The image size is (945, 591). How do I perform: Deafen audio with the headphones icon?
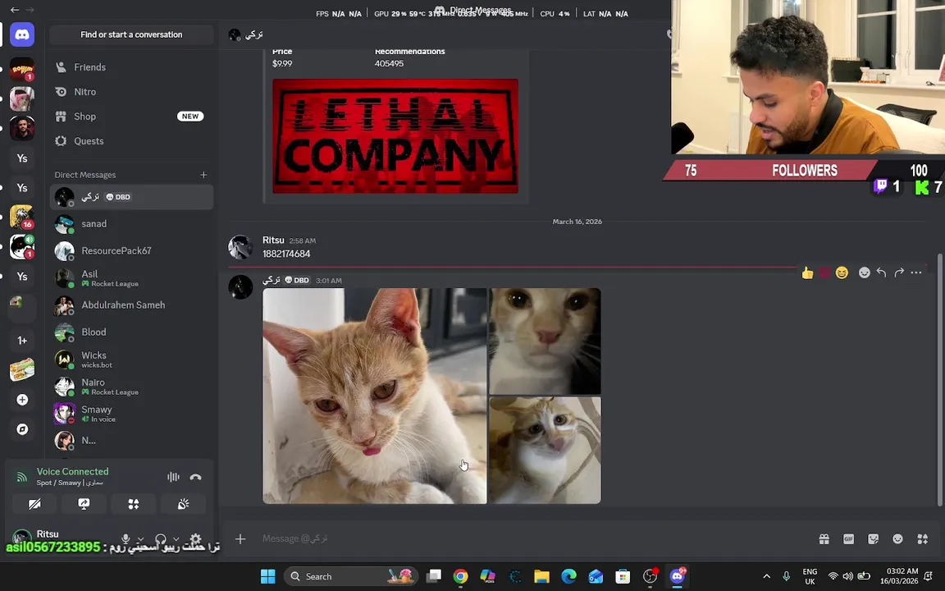[x=160, y=538]
